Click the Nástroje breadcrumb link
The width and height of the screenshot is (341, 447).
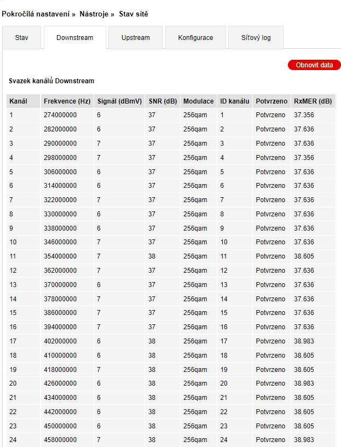[x=94, y=14]
